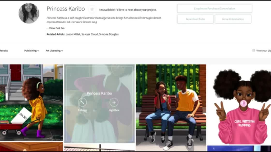Image resolution: width=271 pixels, height=152 pixels.
Task: Click Enquire to Purchase/Commission button
Action: [x=214, y=8]
